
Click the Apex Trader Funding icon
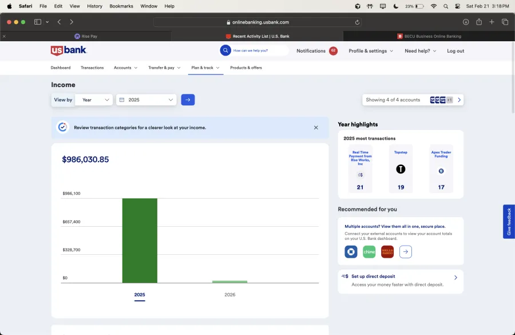tap(441, 171)
